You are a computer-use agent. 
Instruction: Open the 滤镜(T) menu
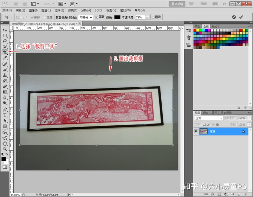[x=73, y=10]
